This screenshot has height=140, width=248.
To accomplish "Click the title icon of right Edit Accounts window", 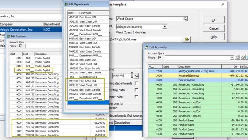I will 146,47.
